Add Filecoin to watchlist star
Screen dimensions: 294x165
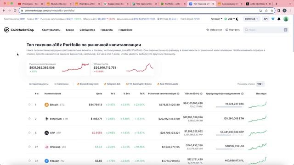tap(29, 161)
